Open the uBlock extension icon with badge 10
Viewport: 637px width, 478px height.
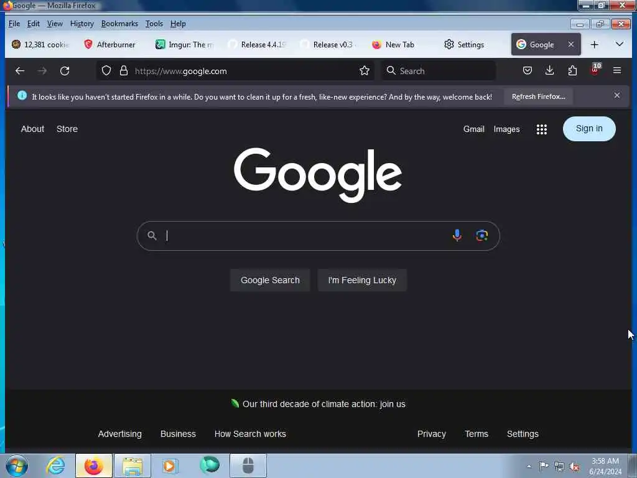[595, 70]
